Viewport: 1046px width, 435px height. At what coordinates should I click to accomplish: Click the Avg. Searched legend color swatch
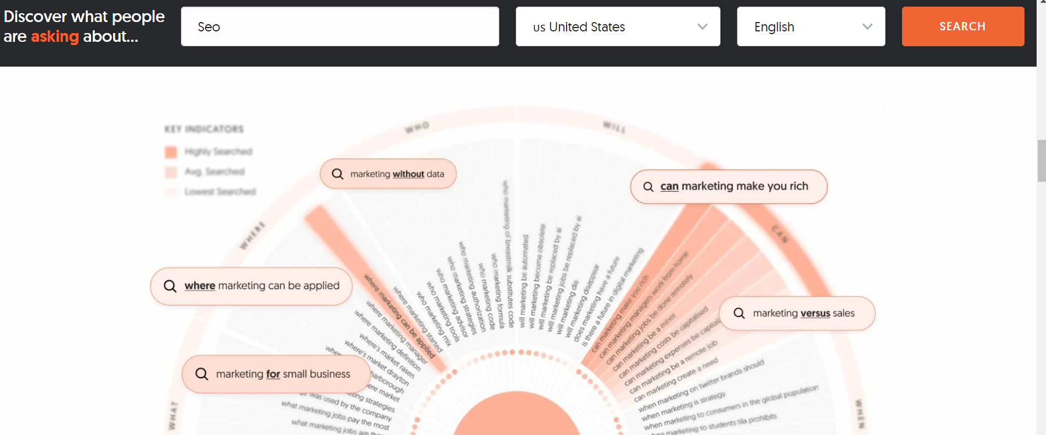point(171,172)
